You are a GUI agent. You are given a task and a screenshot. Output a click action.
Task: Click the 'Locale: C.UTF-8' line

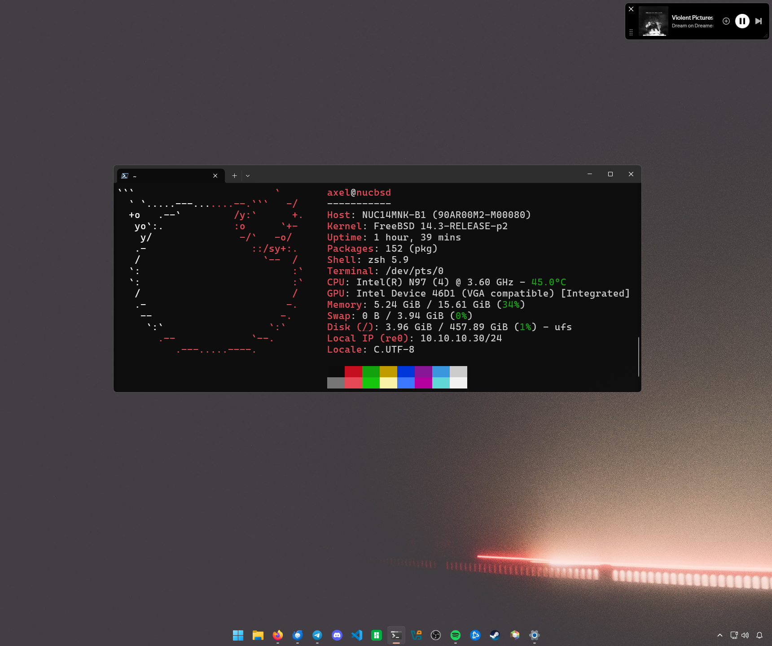click(x=371, y=349)
